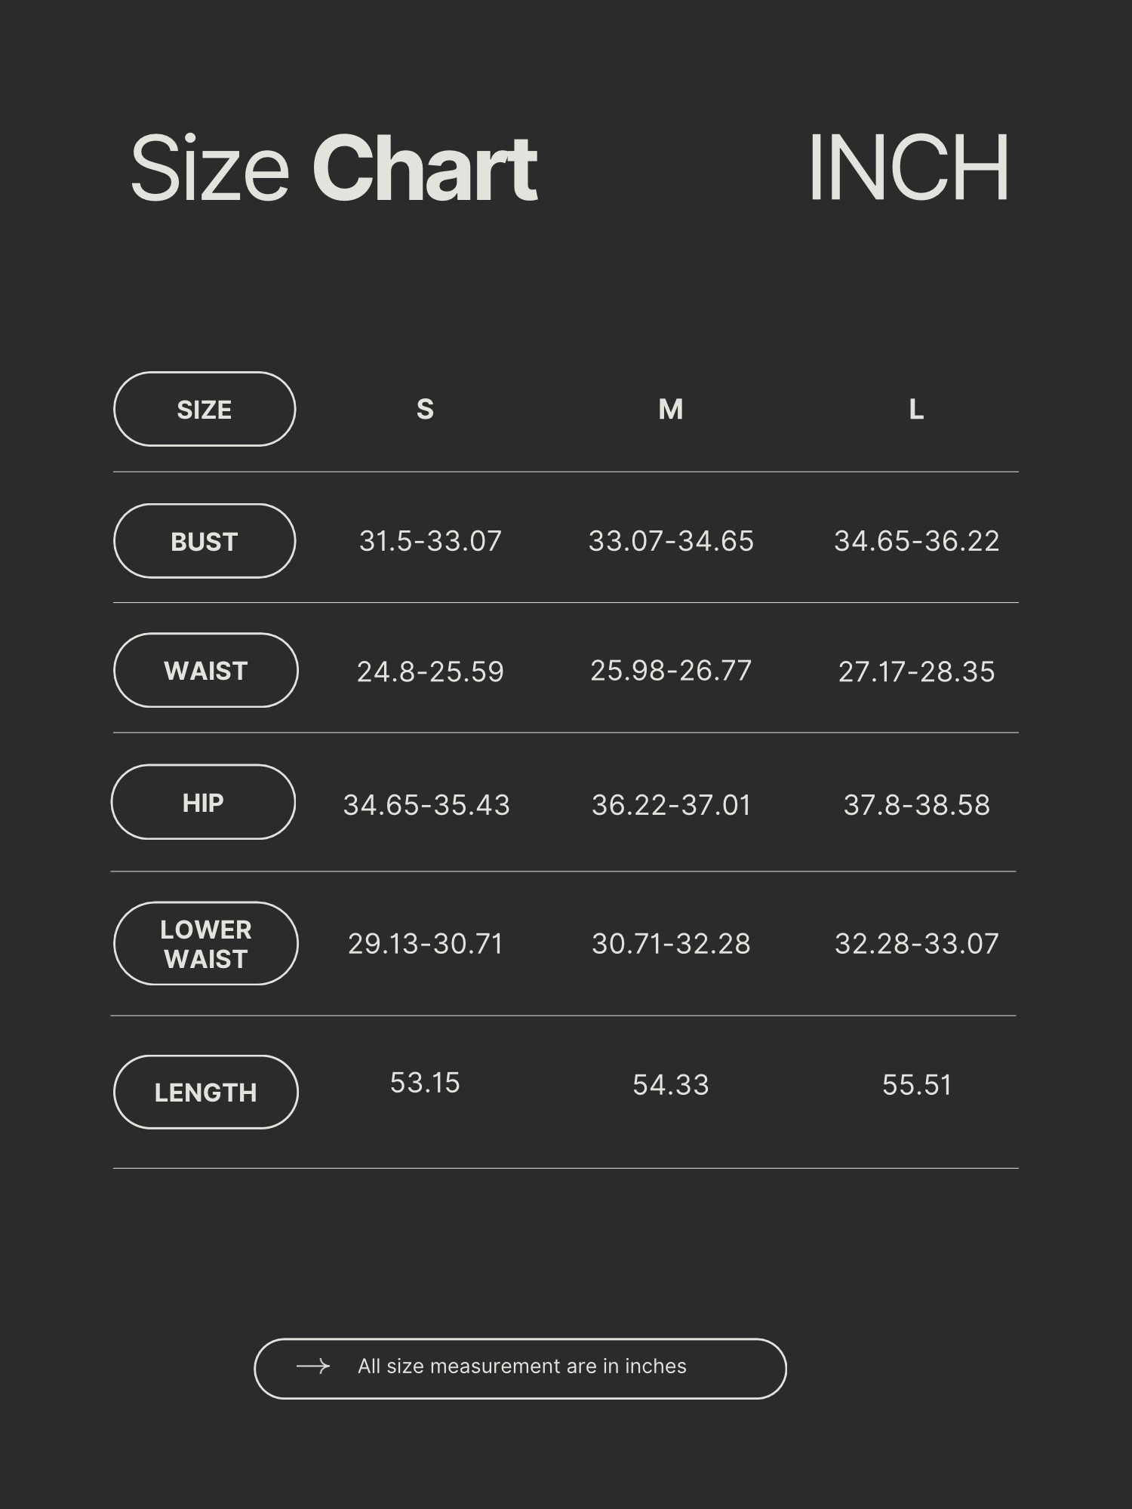This screenshot has width=1132, height=1509.
Task: Select the BUST pill label
Action: click(x=204, y=541)
